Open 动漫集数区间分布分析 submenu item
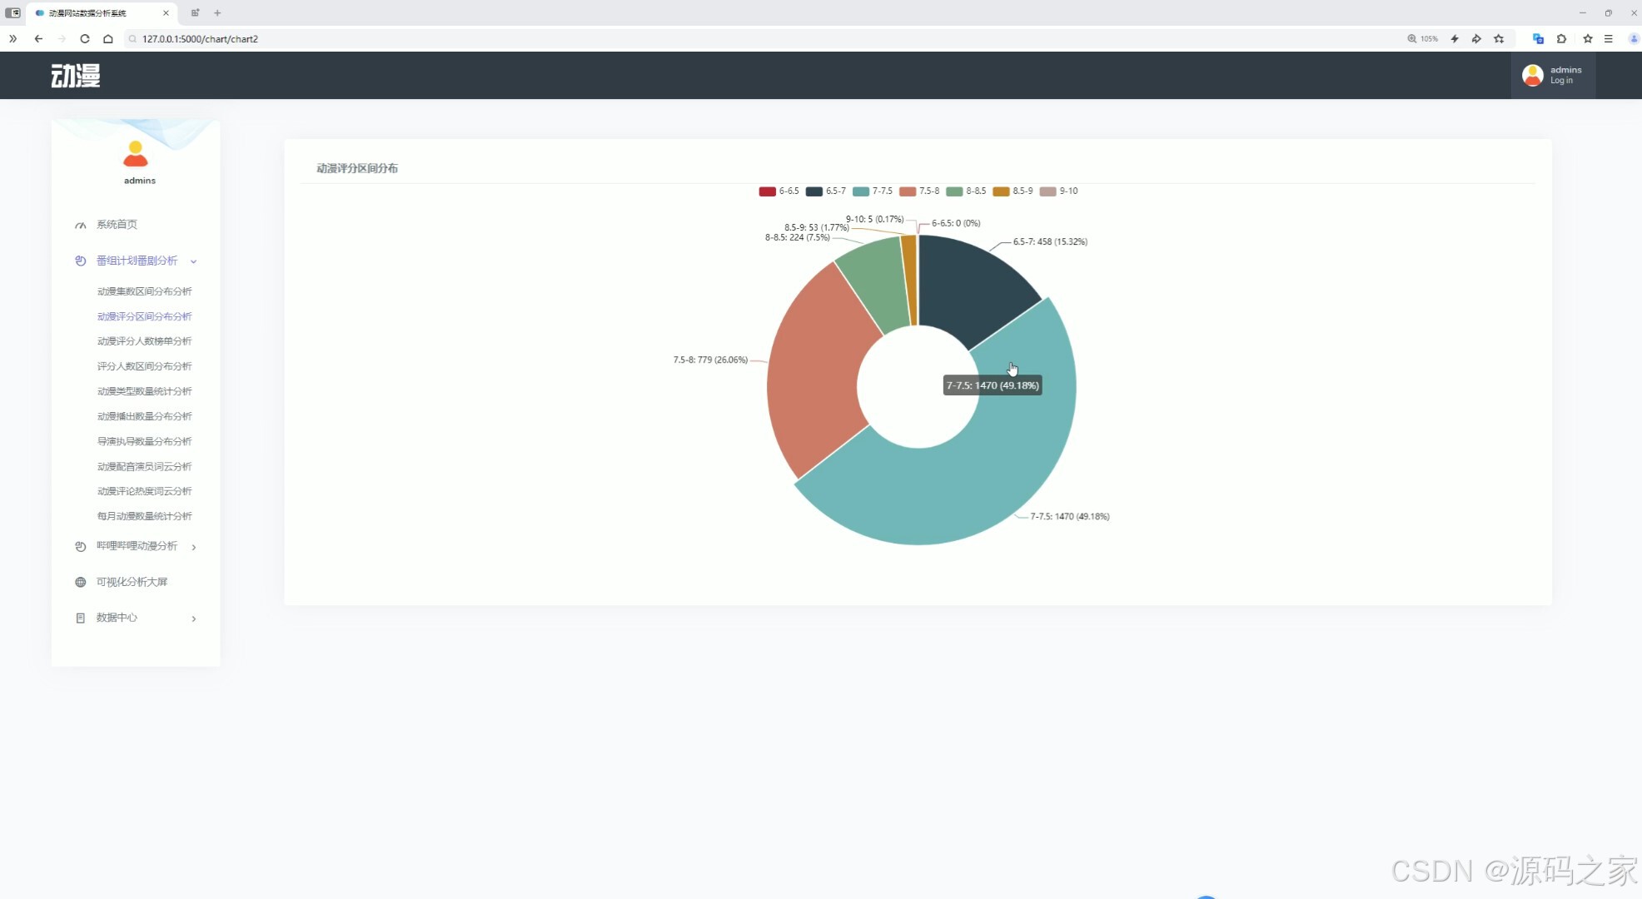Image resolution: width=1642 pixels, height=899 pixels. tap(144, 291)
